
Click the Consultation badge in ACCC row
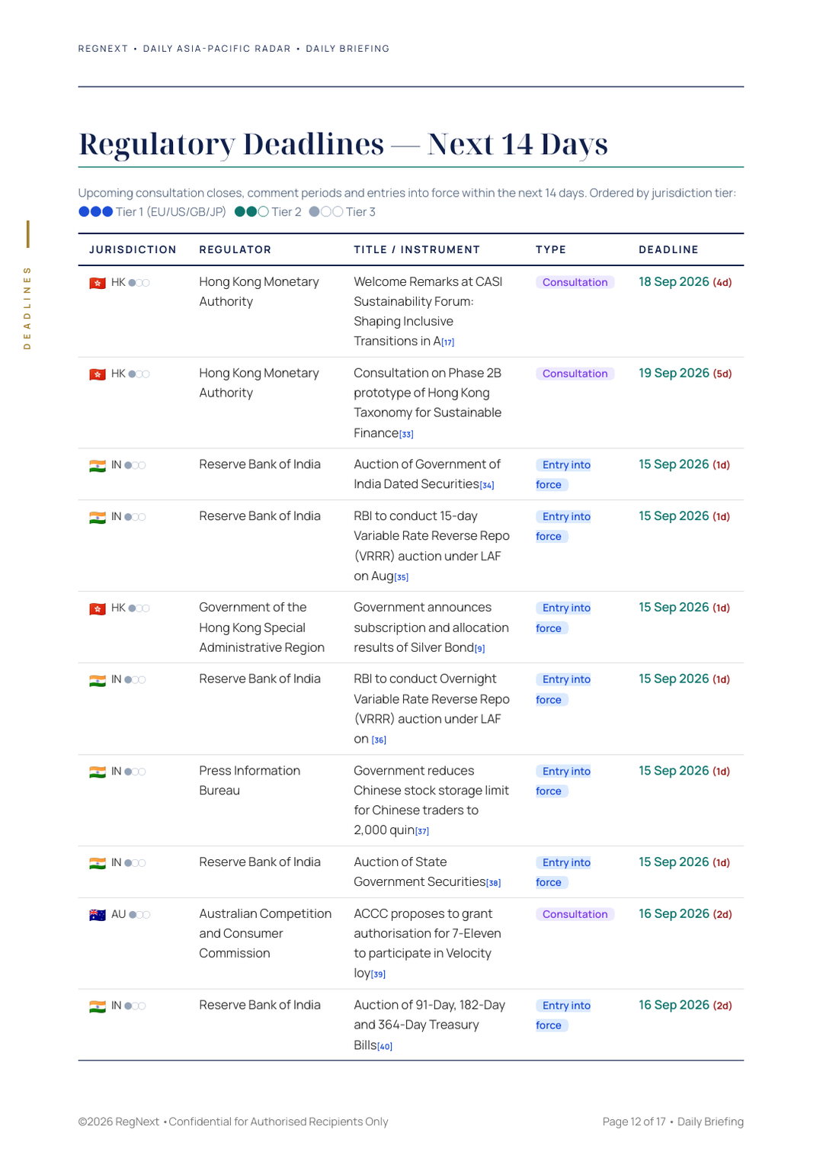(575, 914)
